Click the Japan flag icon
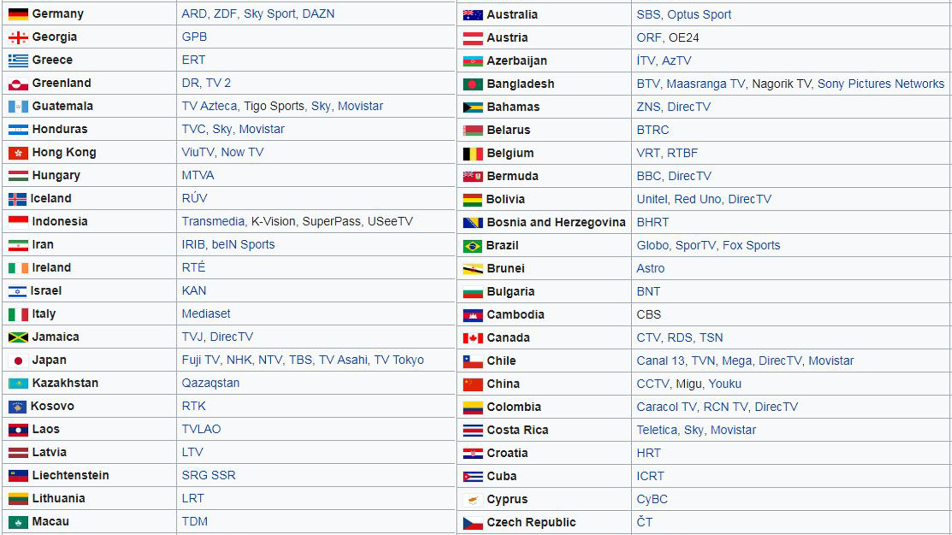The width and height of the screenshot is (952, 535). point(18,361)
